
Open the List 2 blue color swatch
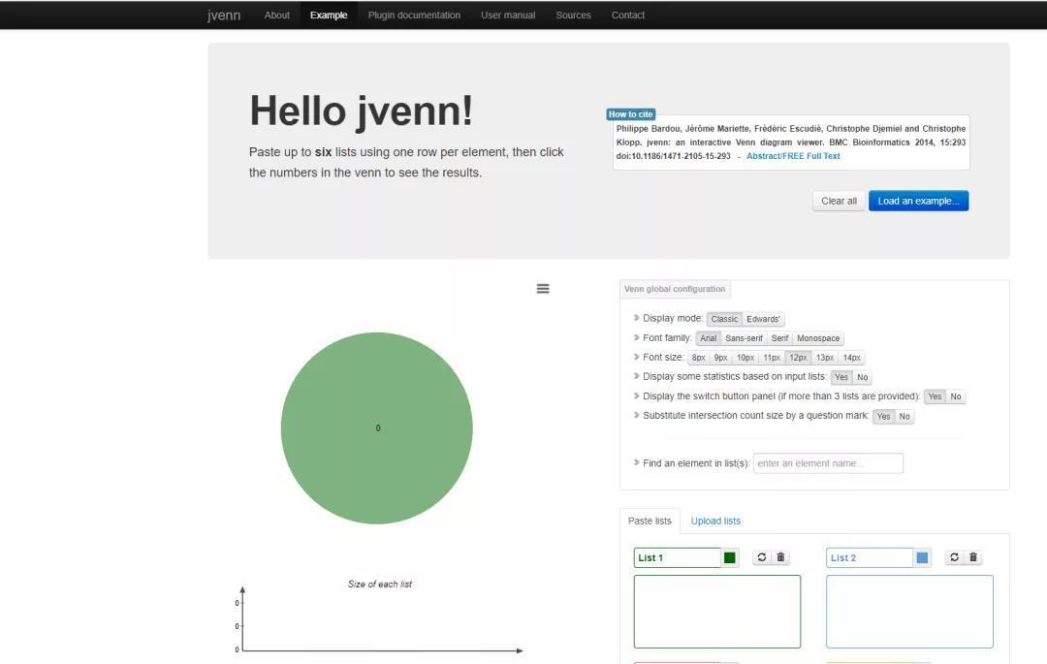click(x=923, y=557)
